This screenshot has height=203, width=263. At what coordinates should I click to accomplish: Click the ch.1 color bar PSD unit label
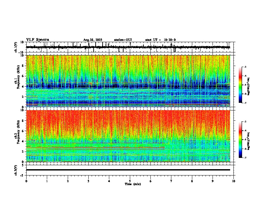[x=249, y=87]
